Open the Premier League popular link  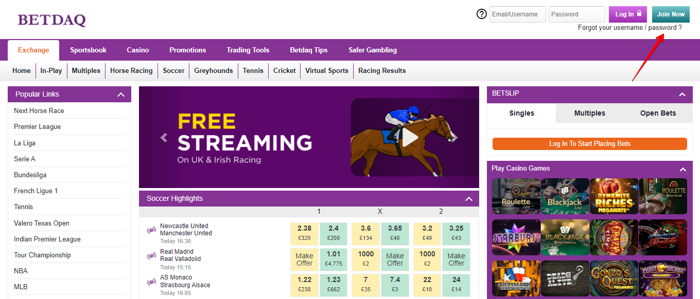pos(38,127)
